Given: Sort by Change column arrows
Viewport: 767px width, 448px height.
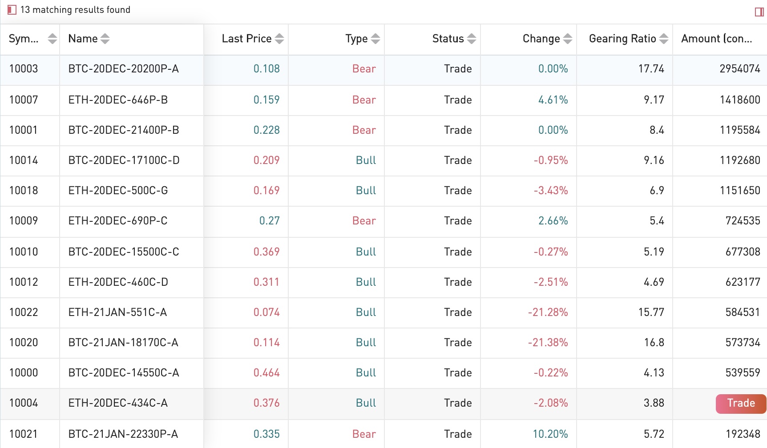Looking at the screenshot, I should tap(568, 39).
